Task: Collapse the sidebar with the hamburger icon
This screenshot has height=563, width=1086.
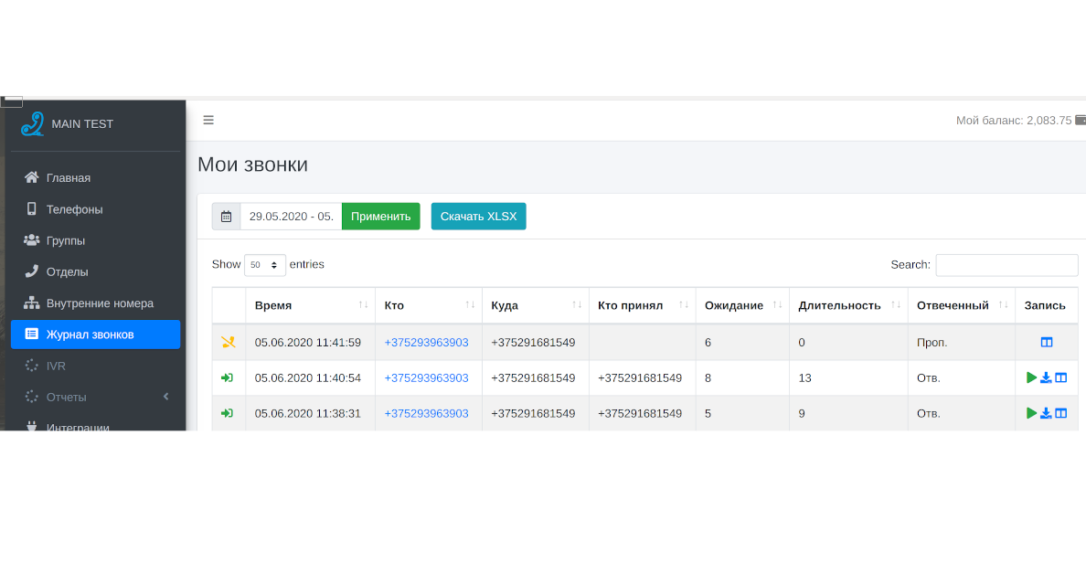Action: click(208, 120)
